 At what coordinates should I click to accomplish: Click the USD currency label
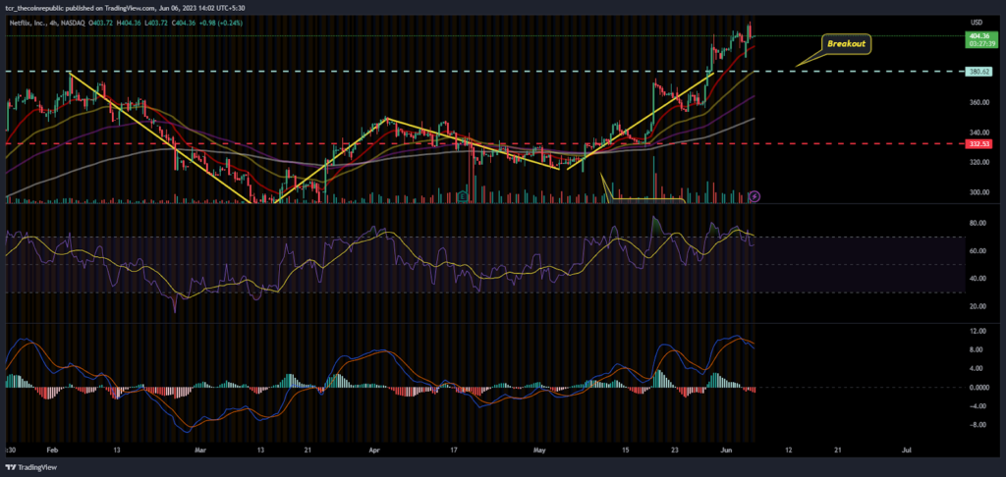click(x=977, y=23)
